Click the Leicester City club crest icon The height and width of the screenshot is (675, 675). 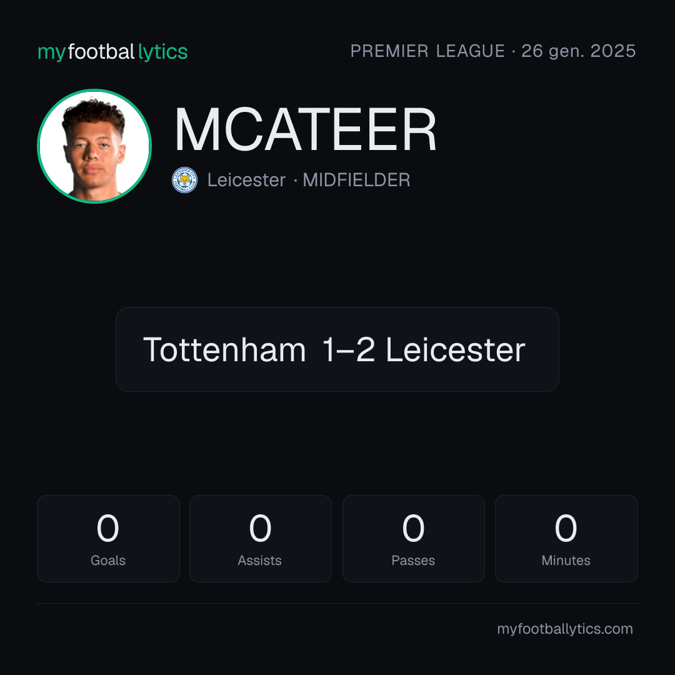(184, 180)
